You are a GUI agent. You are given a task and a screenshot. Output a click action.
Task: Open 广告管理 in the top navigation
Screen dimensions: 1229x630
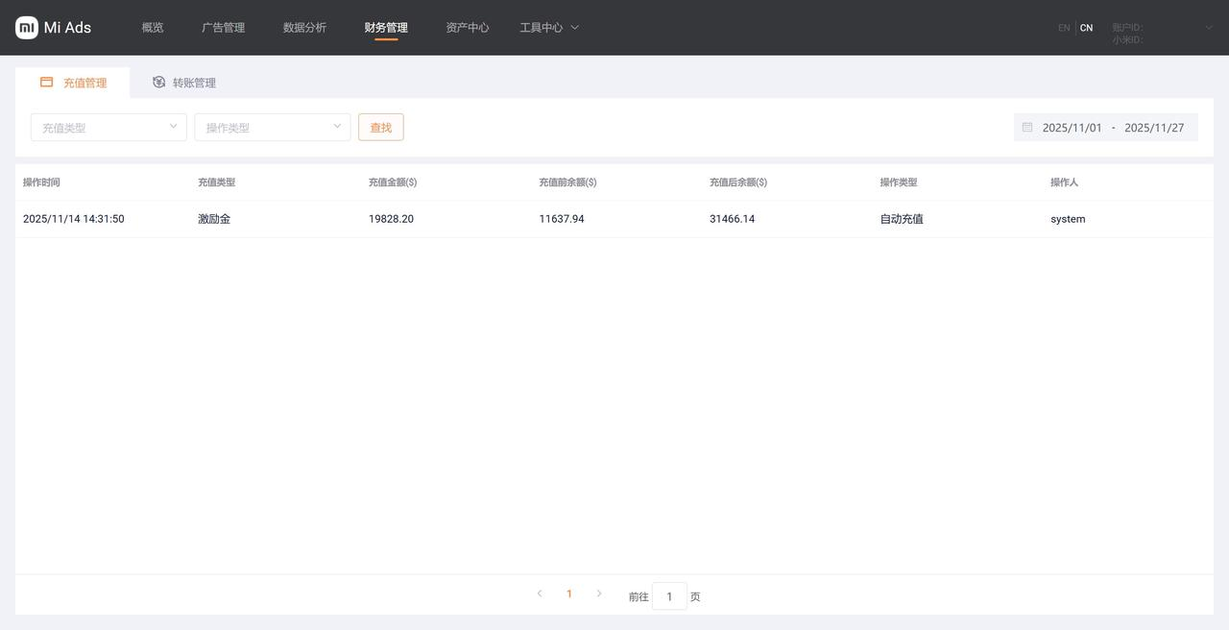(x=223, y=28)
